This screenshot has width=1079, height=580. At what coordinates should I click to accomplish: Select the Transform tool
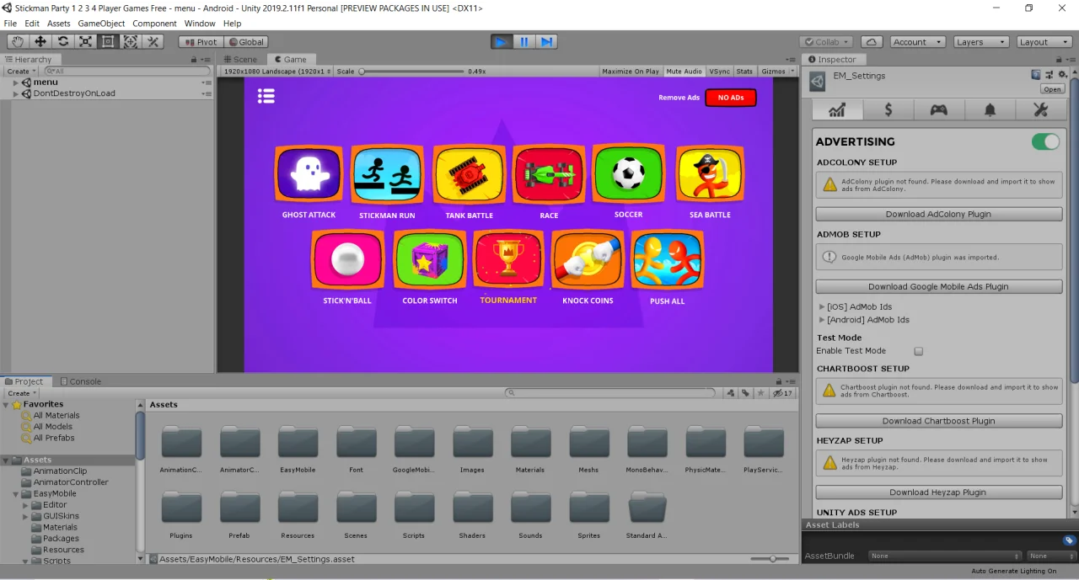click(130, 41)
